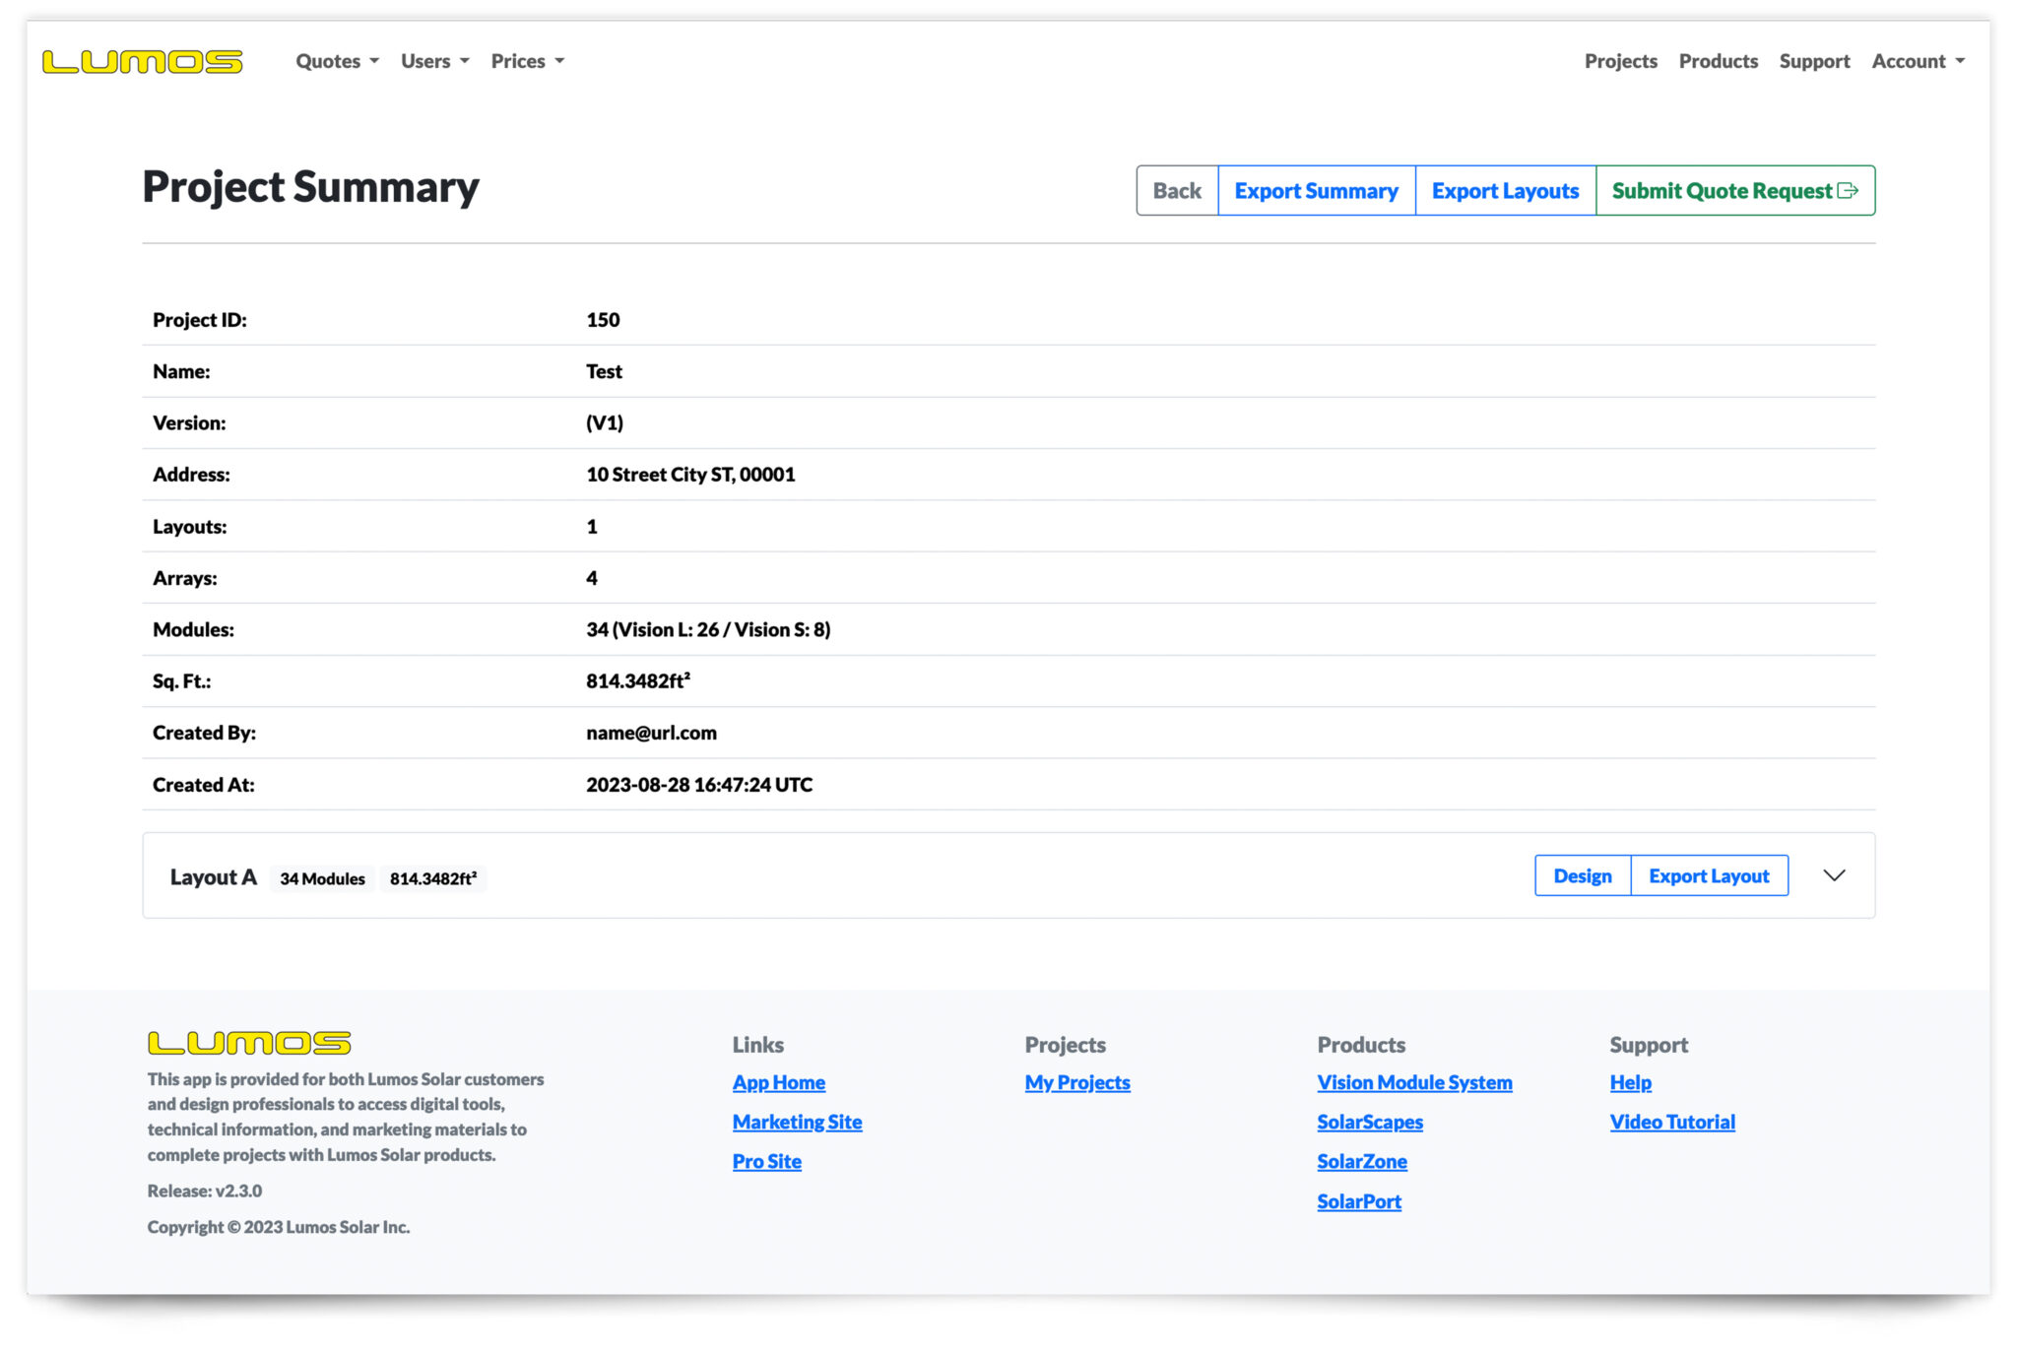Viewport: 2017px width, 1354px height.
Task: Click the version value (V1)
Action: [605, 422]
